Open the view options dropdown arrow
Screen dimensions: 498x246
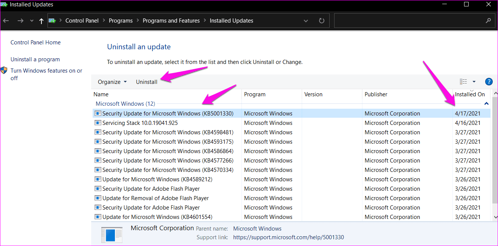pos(474,82)
